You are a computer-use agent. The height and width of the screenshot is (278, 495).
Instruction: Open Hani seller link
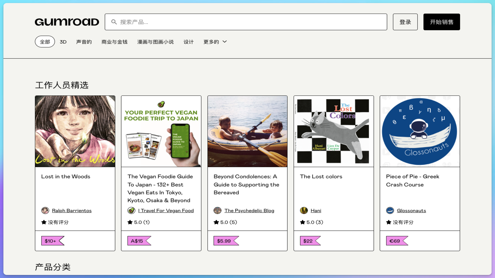coord(316,211)
